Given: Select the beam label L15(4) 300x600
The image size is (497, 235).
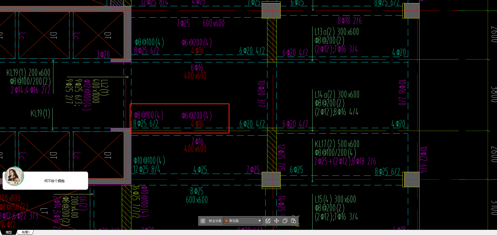Looking at the screenshot, I should (x=335, y=199).
